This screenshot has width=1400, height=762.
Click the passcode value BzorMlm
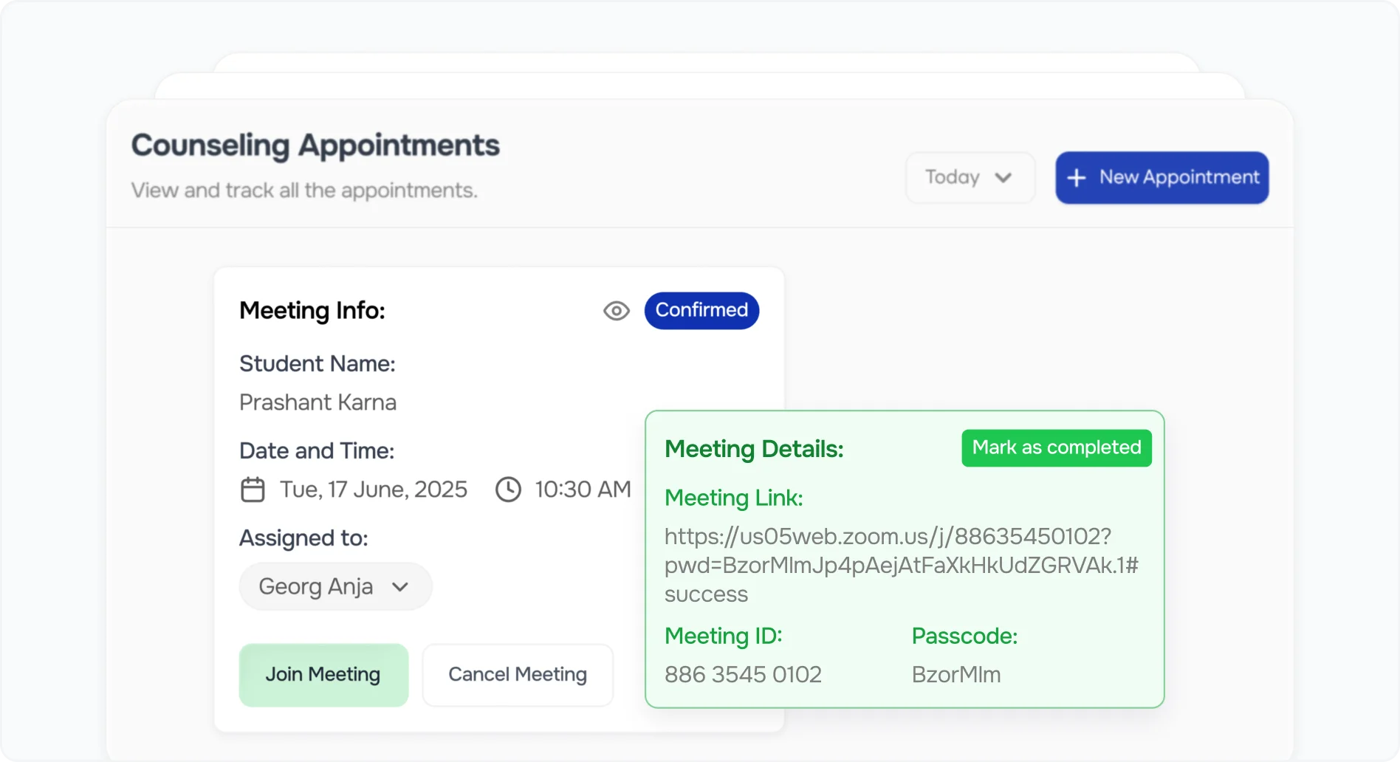tap(956, 675)
